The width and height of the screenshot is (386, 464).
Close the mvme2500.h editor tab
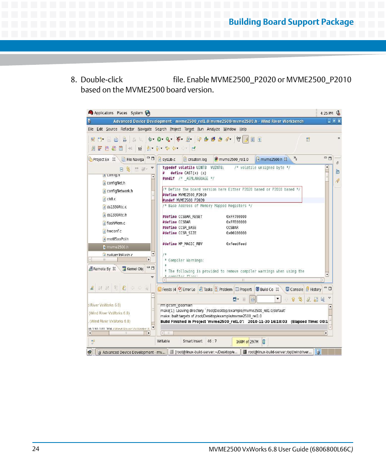286,160
